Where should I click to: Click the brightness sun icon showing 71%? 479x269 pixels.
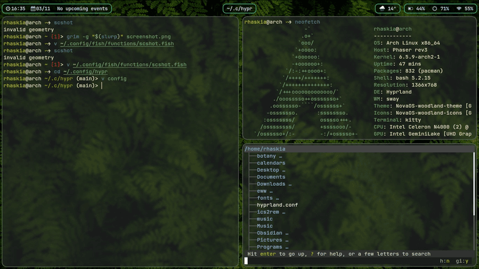pyautogui.click(x=435, y=9)
